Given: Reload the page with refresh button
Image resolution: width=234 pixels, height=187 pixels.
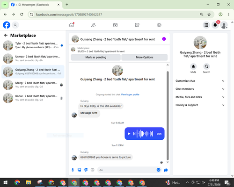Looking at the screenshot, I should coord(22,14).
